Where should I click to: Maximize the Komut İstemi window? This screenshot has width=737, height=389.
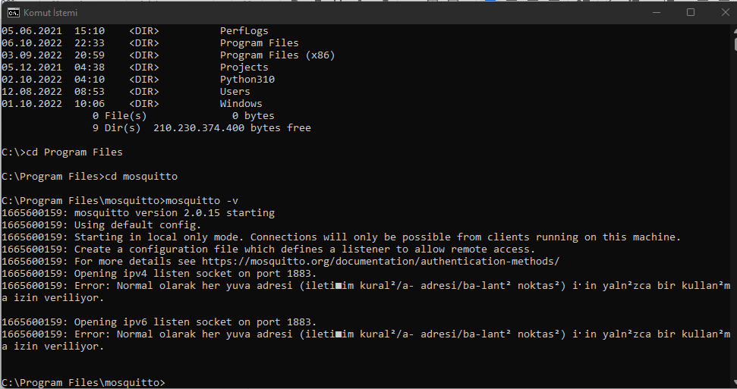tap(691, 12)
